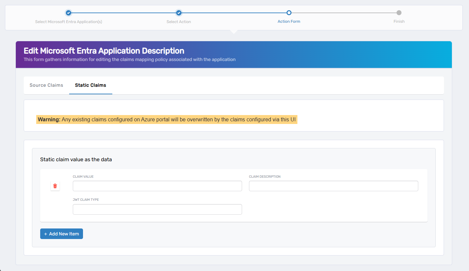Switch to the Source Claims tab

(46, 85)
